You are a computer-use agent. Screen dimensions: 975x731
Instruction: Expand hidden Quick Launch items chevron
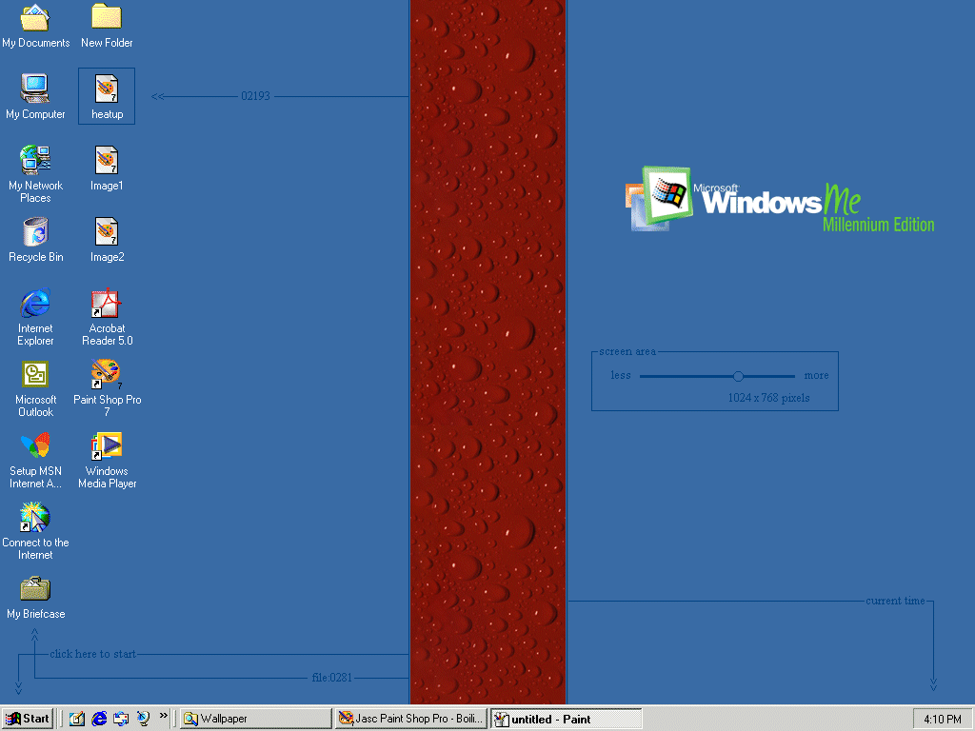(x=163, y=716)
